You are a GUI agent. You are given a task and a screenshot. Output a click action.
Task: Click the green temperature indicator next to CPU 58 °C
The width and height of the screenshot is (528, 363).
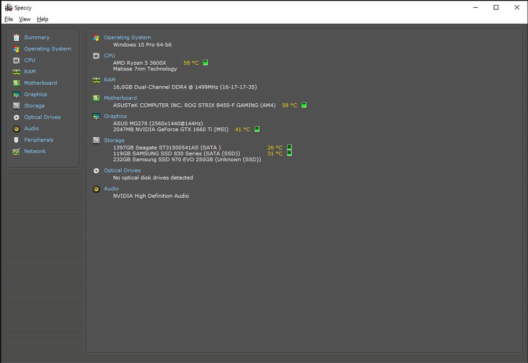[205, 63]
